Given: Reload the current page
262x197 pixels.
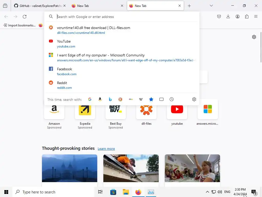Looking at the screenshot, I should click(25, 17).
